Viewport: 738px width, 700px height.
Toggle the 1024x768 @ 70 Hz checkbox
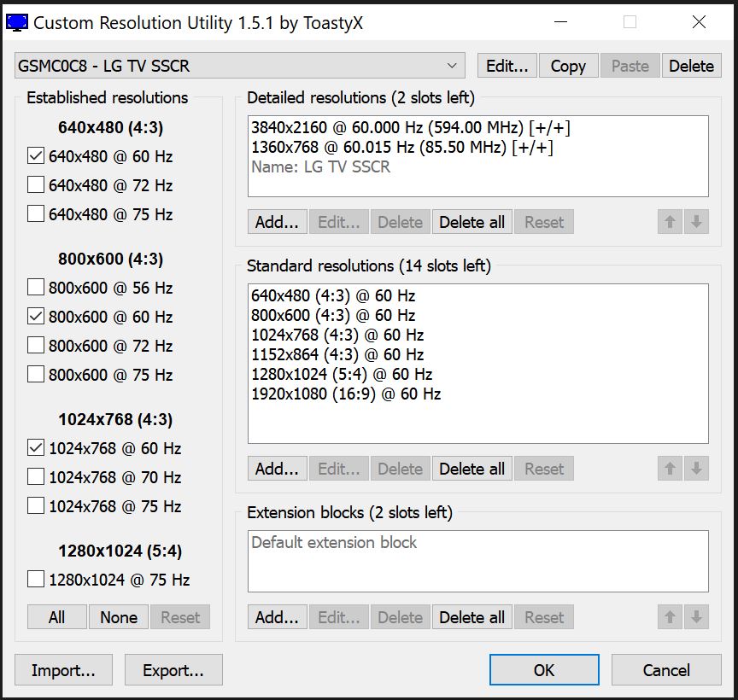[x=36, y=476]
